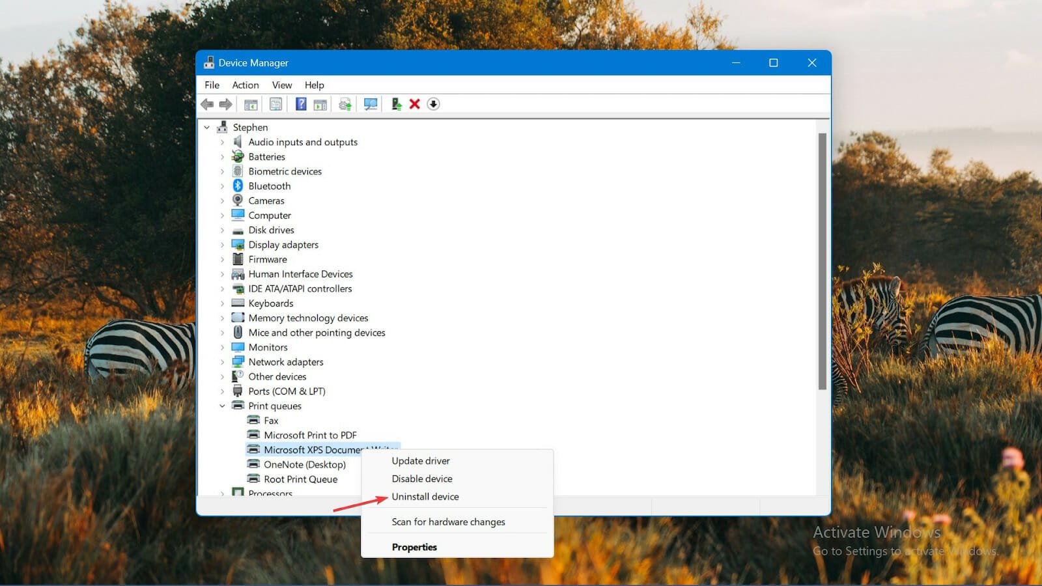The width and height of the screenshot is (1042, 586).
Task: Close the Device Manager window
Action: pyautogui.click(x=811, y=63)
